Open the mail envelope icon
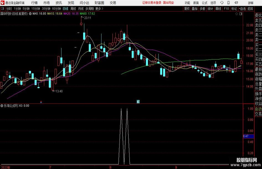262x169 pixels. coord(236,3)
